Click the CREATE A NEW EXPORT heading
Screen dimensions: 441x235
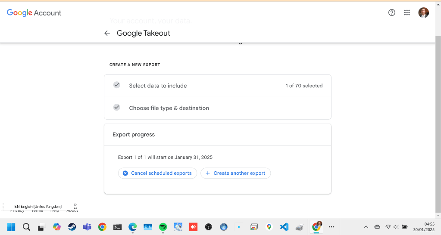(x=135, y=65)
